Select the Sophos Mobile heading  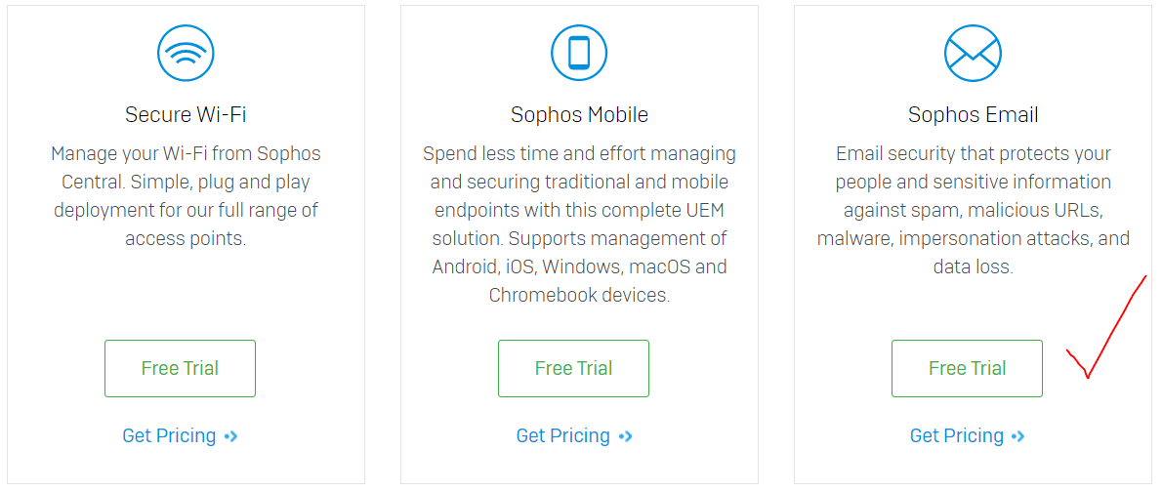[x=579, y=115]
